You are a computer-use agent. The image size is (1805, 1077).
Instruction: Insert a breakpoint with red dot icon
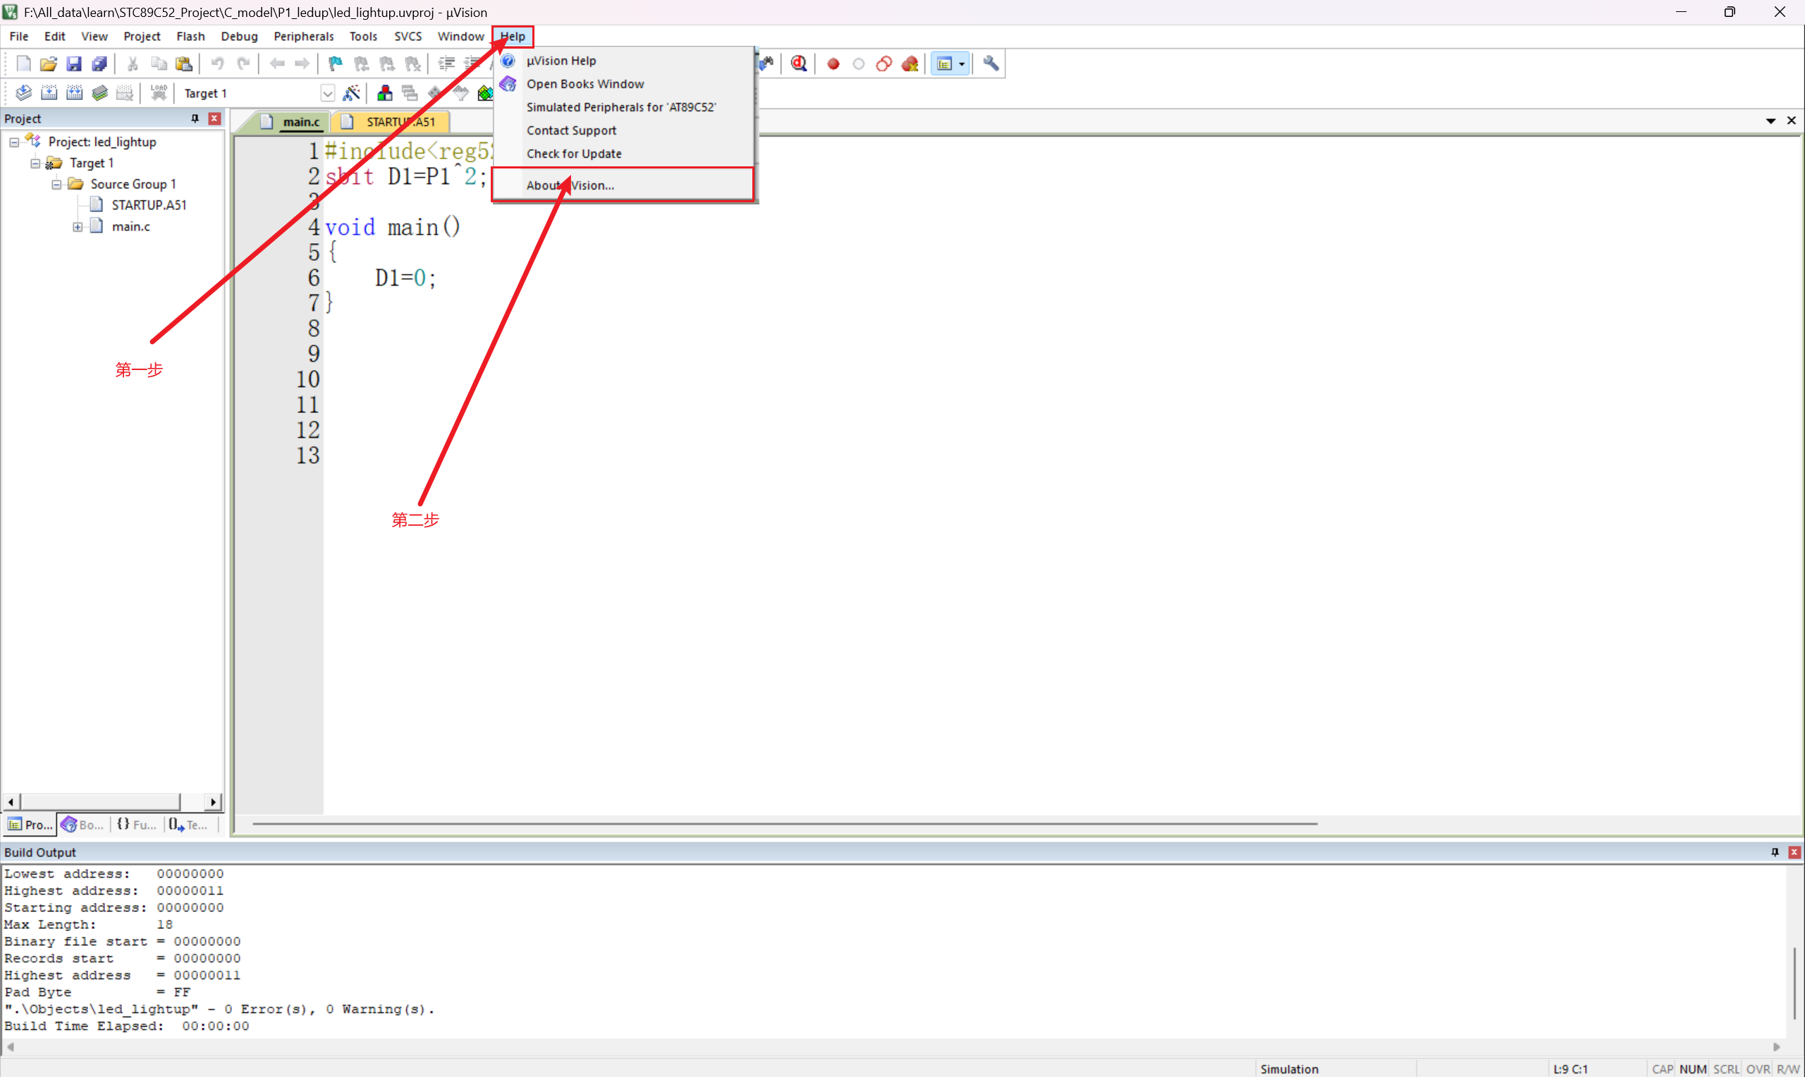pyautogui.click(x=833, y=64)
